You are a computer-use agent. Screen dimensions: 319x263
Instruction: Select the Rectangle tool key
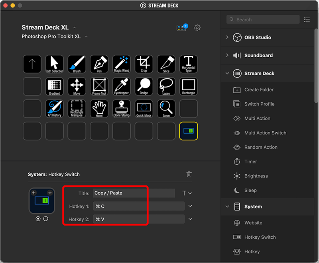189,86
